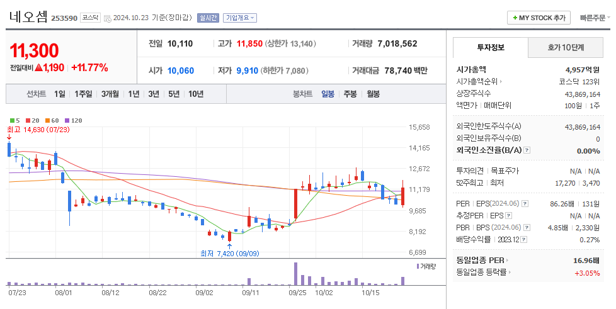This screenshot has width=616, height=309.
Task: Select the 5년 line chart period
Action: click(174, 94)
